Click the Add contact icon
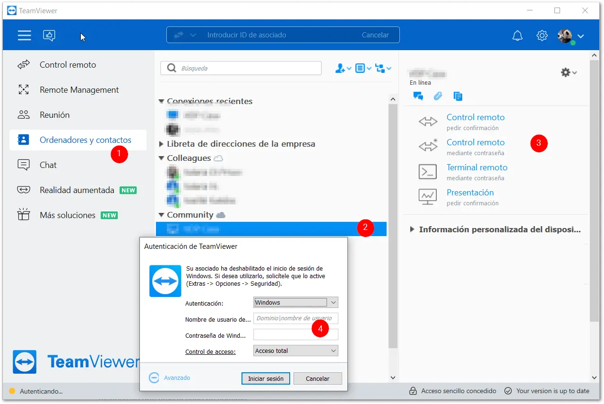 click(x=340, y=69)
